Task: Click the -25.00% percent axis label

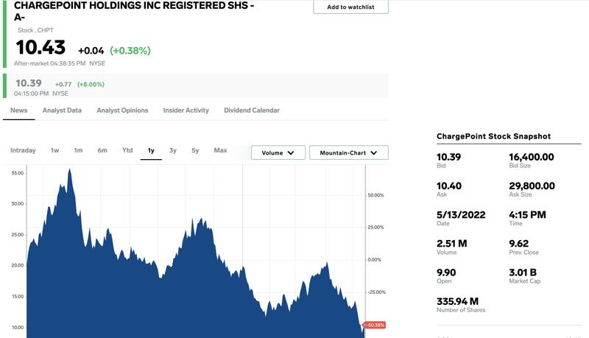Action: [x=376, y=292]
